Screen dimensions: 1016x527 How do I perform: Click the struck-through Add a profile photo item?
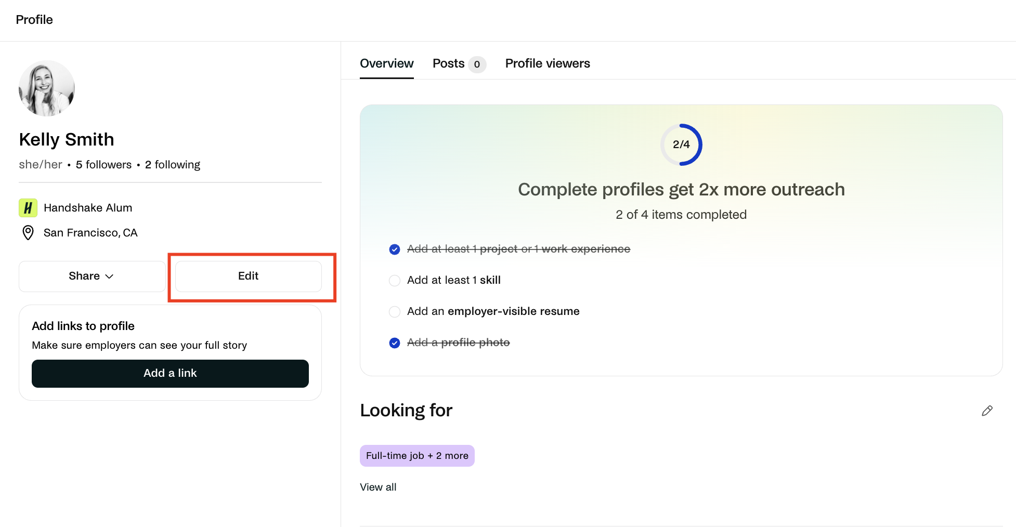tap(459, 342)
